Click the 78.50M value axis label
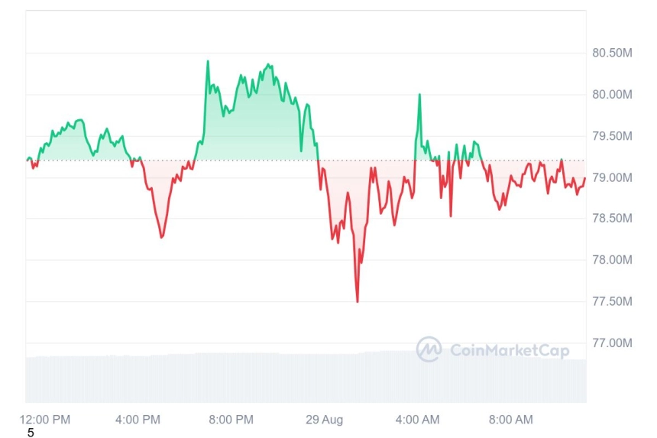This screenshot has height=438, width=657. tap(612, 218)
